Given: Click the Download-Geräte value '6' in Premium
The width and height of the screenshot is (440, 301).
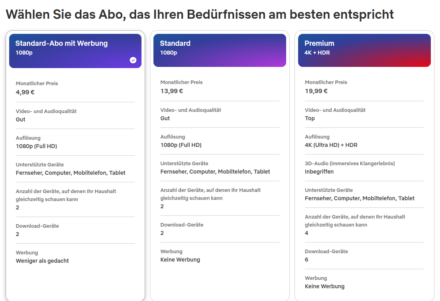Looking at the screenshot, I should coord(306,260).
